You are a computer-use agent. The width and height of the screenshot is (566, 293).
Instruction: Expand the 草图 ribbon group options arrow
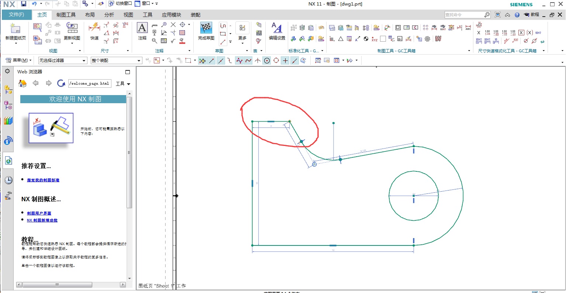point(247,51)
